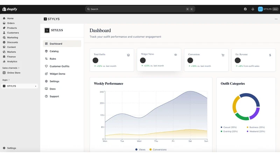Open Discounts in the sidebar

pyautogui.click(x=12, y=42)
